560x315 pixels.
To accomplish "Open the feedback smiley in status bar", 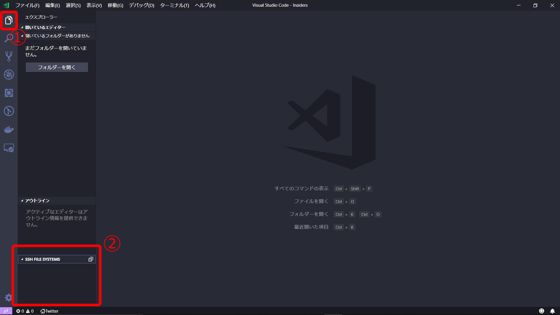I will 542,311.
